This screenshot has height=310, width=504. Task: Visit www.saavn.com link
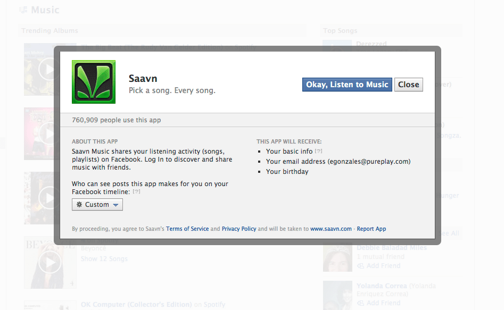pyautogui.click(x=331, y=229)
